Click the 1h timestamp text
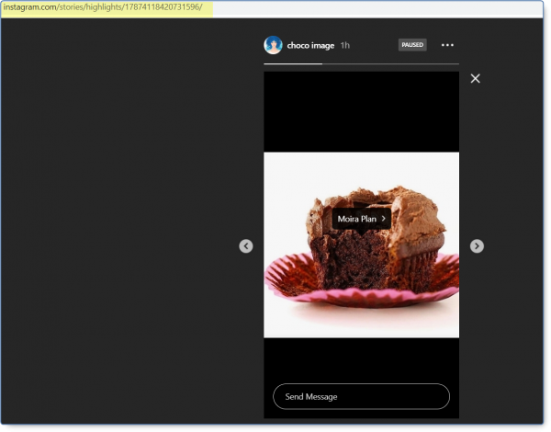Image resolution: width=551 pixels, height=432 pixels. coord(345,45)
